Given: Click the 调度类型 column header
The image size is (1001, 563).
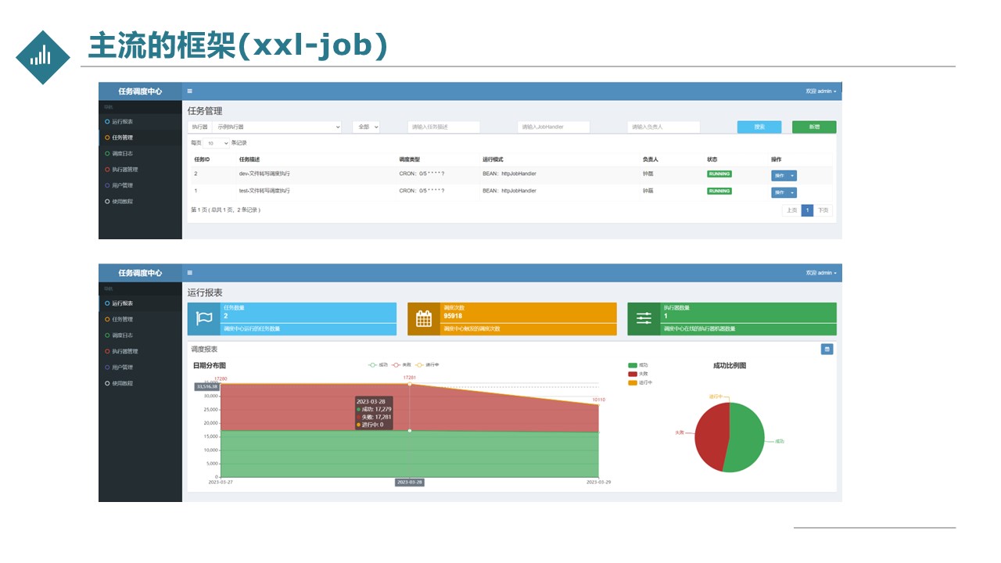Looking at the screenshot, I should (x=410, y=160).
